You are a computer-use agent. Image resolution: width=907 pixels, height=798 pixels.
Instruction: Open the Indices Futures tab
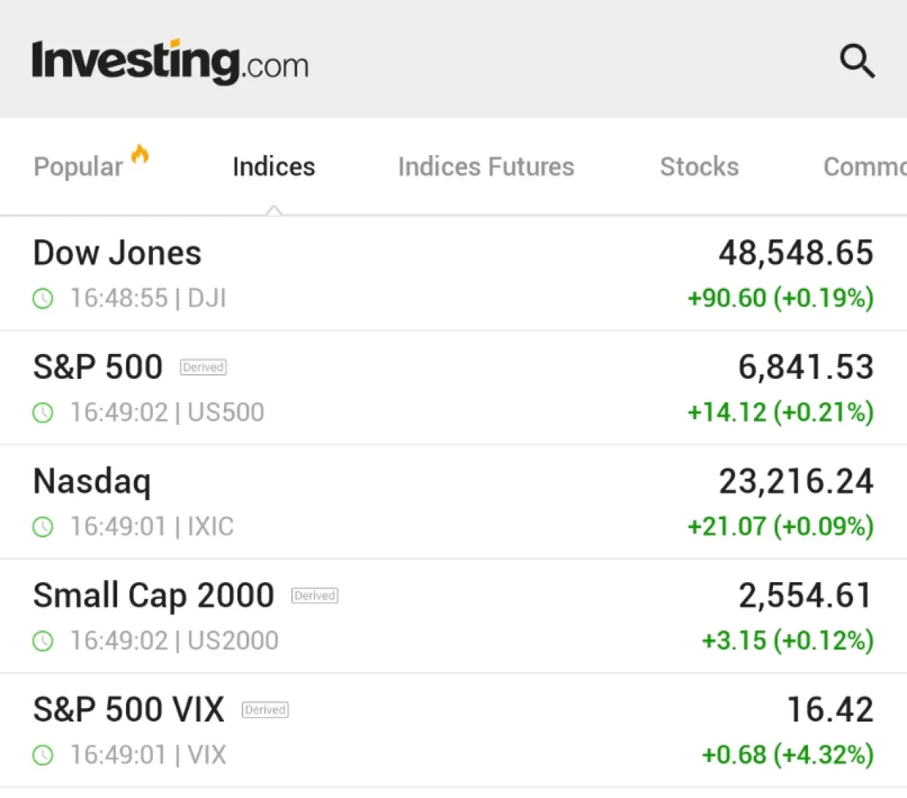[x=486, y=167]
